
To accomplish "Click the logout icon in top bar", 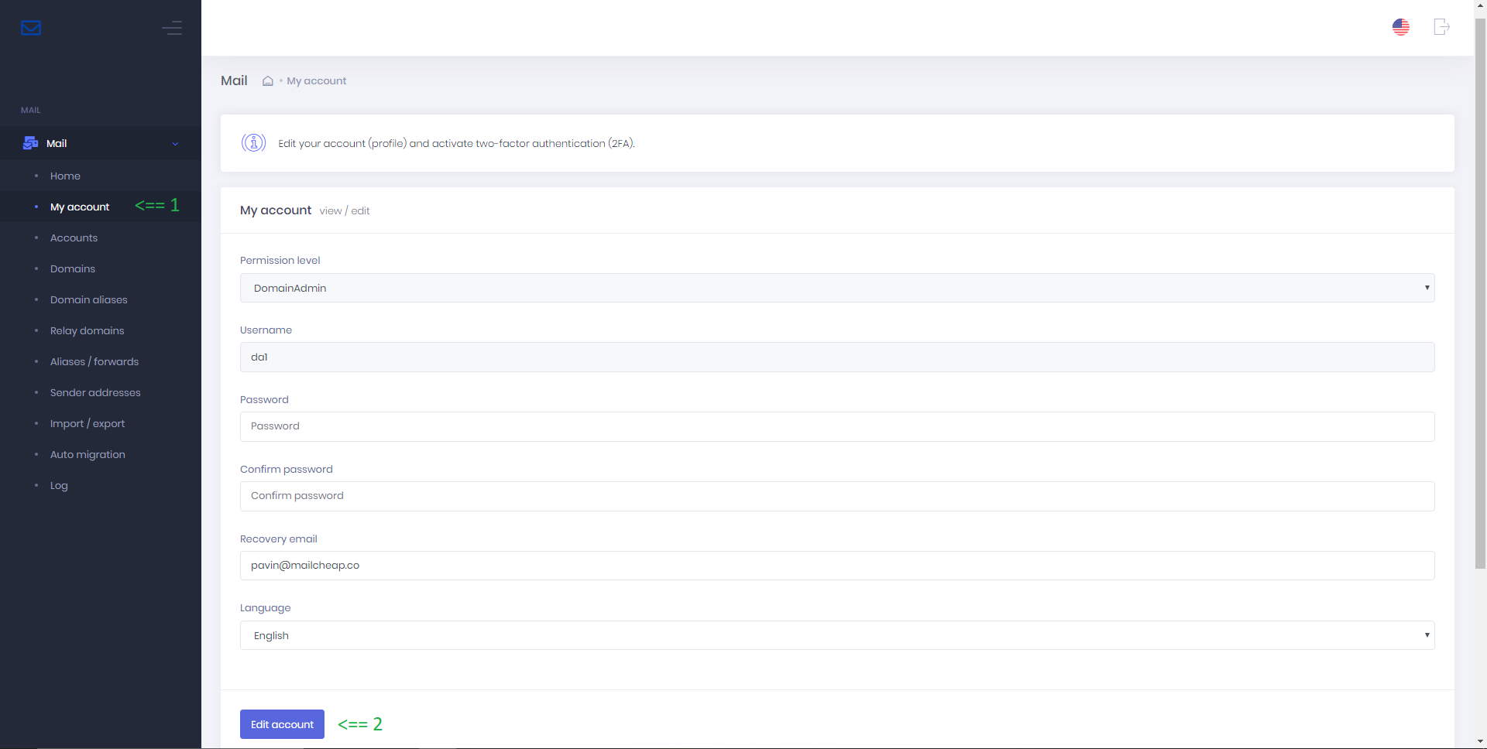I will click(1441, 27).
